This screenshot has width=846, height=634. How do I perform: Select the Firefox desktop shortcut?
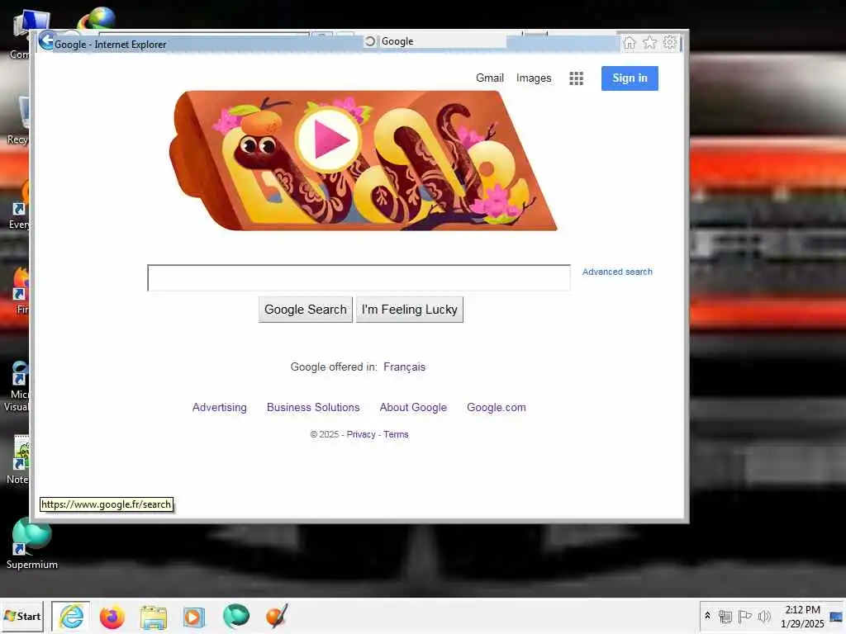[x=21, y=290]
